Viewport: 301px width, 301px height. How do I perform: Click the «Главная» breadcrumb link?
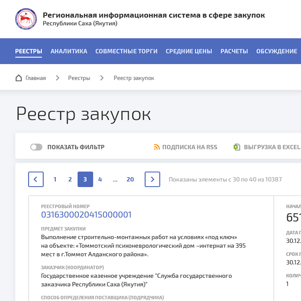coord(35,78)
